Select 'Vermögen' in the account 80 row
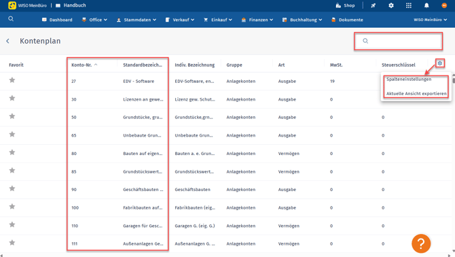 289,154
